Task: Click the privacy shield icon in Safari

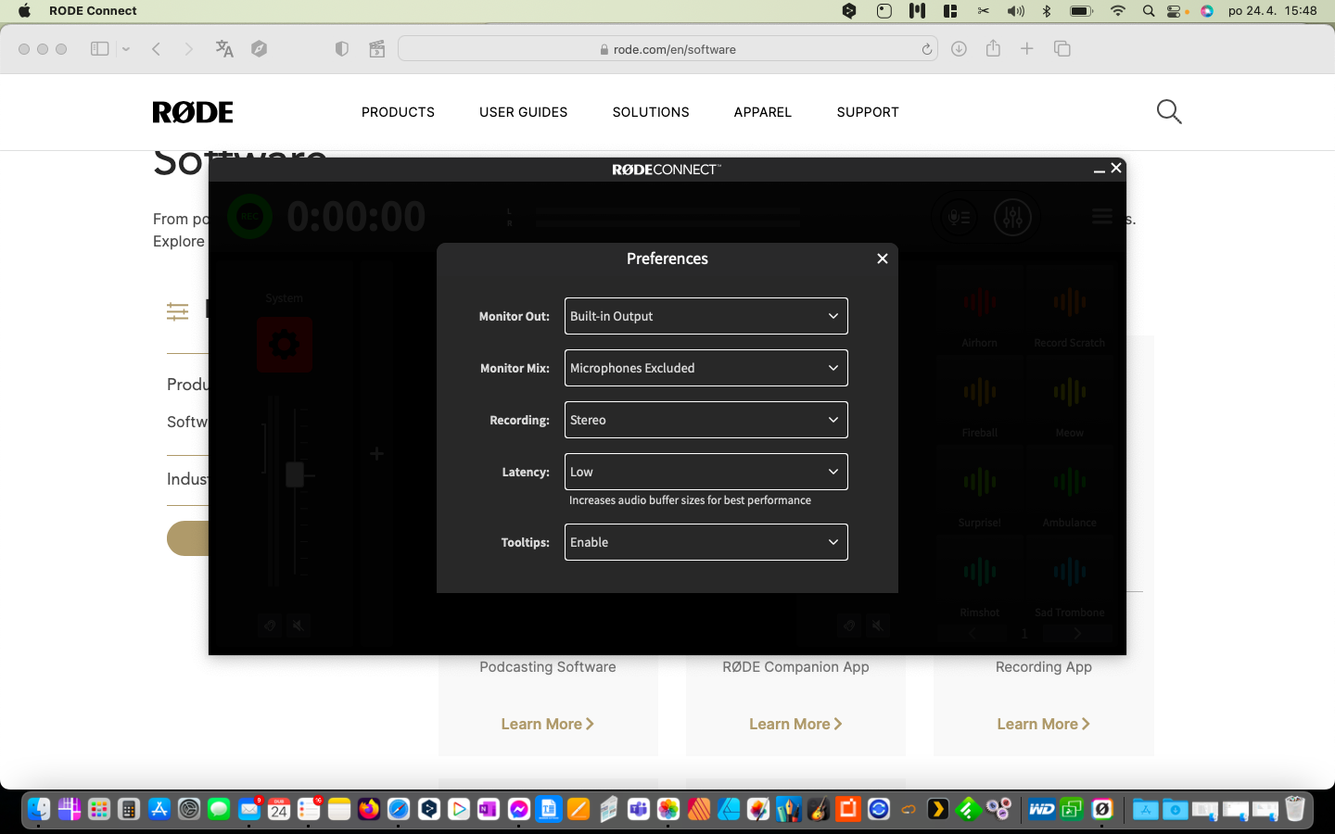Action: pos(342,49)
